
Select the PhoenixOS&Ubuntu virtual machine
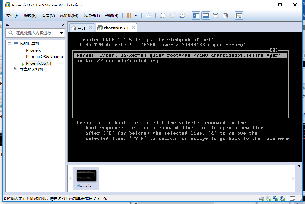(x=44, y=56)
